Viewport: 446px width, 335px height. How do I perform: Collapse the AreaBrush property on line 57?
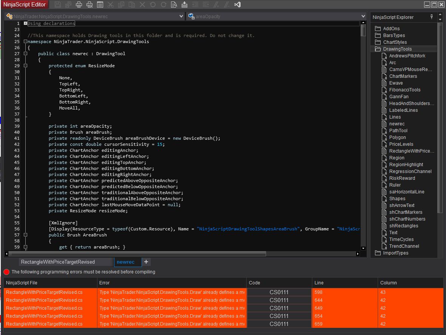click(25, 235)
